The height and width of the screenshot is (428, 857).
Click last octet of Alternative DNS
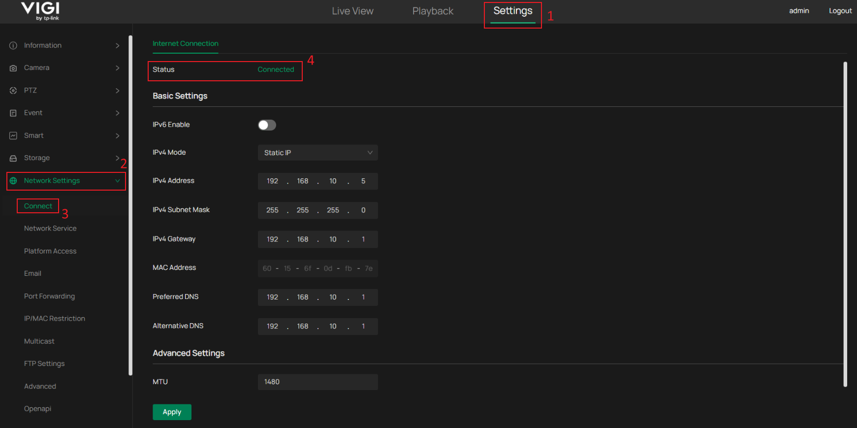coord(363,327)
